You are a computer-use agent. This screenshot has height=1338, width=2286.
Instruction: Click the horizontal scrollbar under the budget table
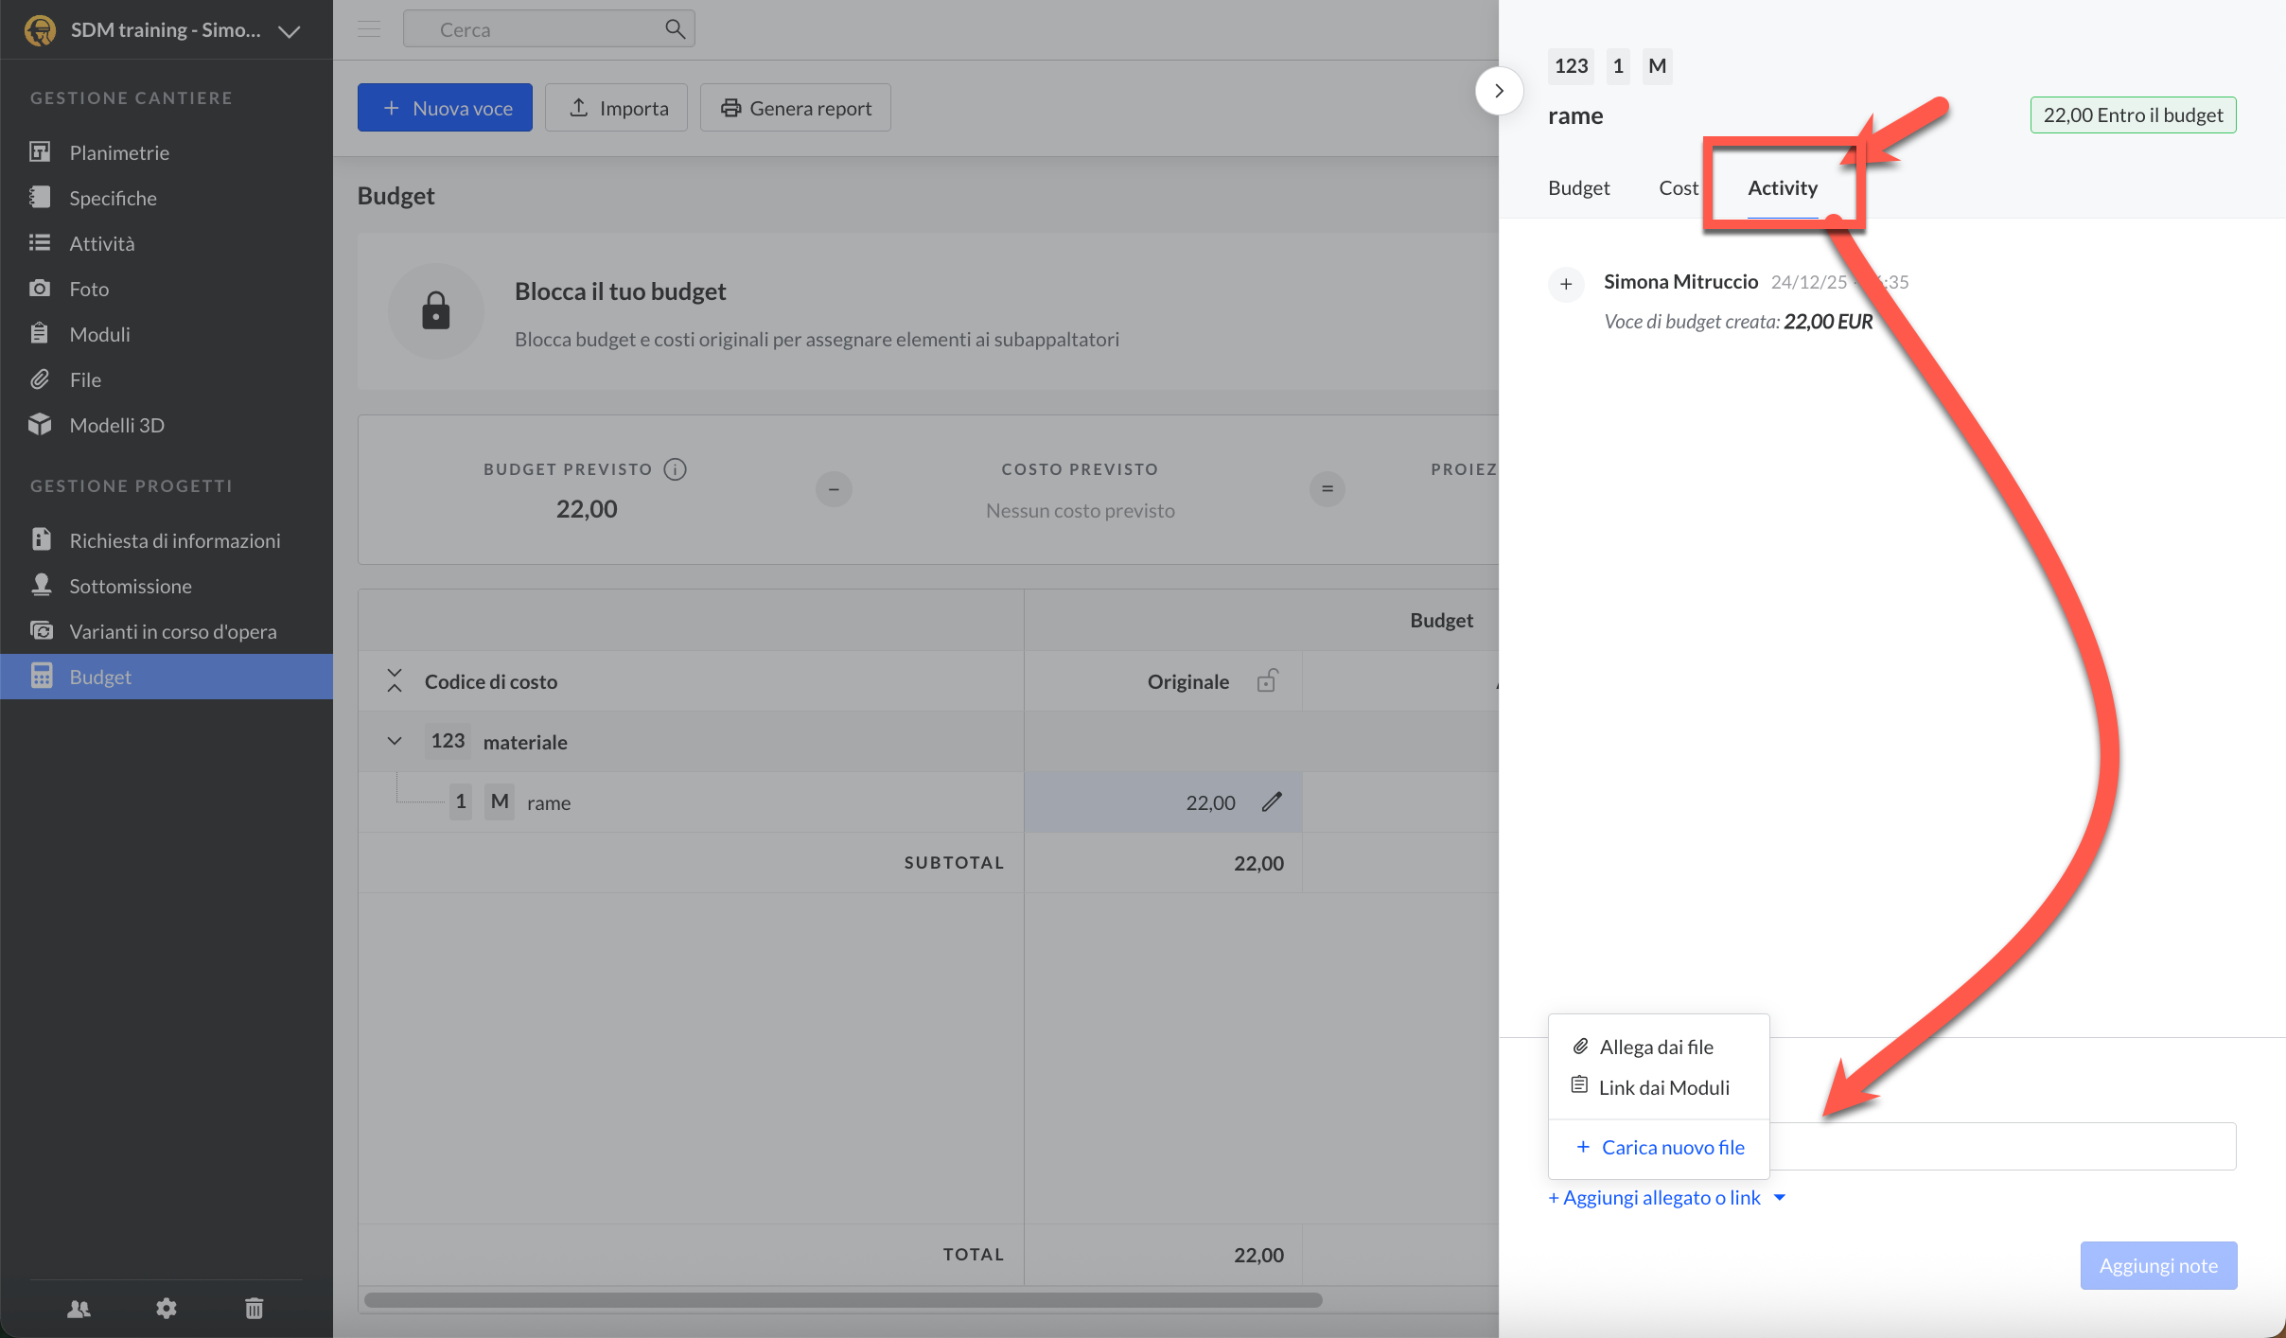(x=842, y=1300)
